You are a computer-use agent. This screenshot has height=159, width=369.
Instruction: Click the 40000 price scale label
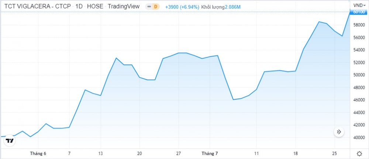(x=359, y=138)
